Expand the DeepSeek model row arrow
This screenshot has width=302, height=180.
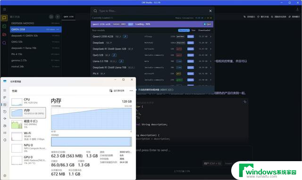click(x=211, y=43)
